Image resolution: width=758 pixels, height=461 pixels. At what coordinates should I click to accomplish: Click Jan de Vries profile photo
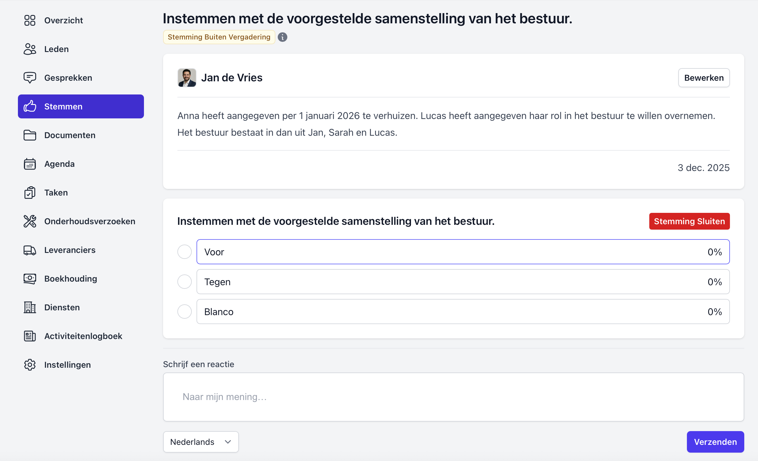187,78
